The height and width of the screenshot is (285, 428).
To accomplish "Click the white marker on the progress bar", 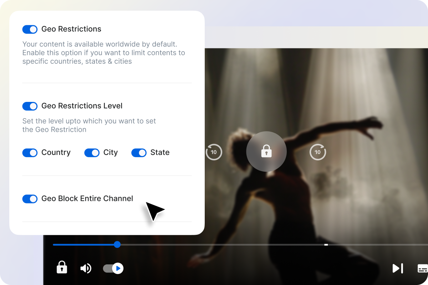I will (326, 244).
